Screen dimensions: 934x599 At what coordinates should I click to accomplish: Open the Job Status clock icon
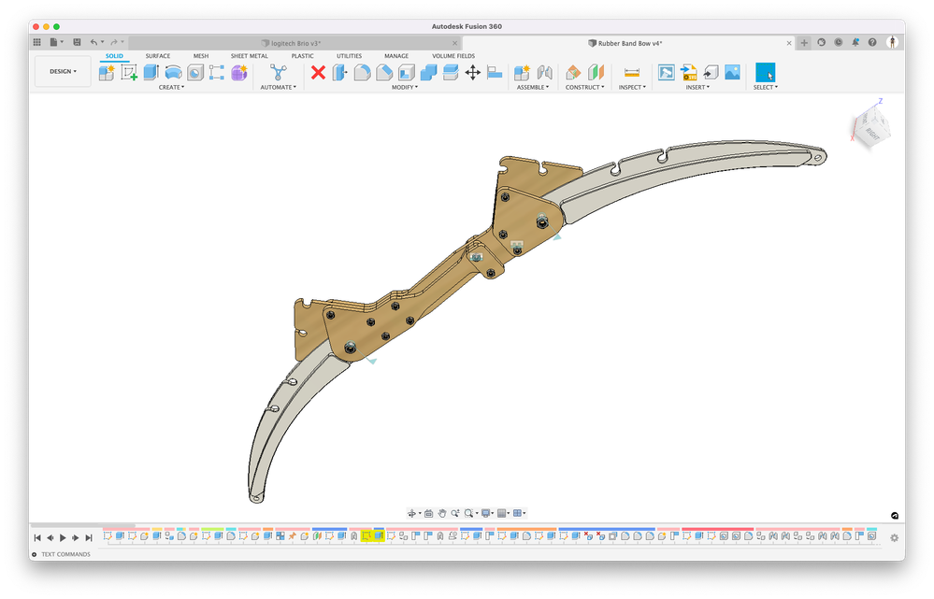(838, 42)
